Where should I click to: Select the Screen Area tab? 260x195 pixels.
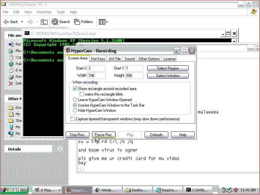[x=77, y=58]
